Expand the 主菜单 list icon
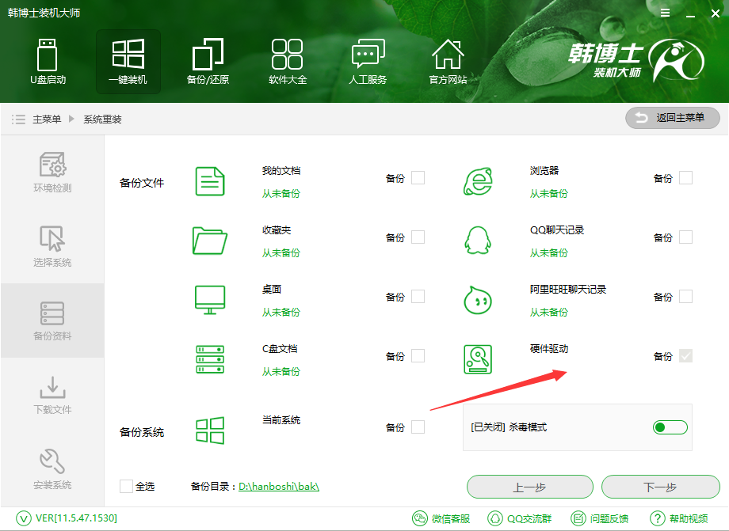 pos(18,119)
